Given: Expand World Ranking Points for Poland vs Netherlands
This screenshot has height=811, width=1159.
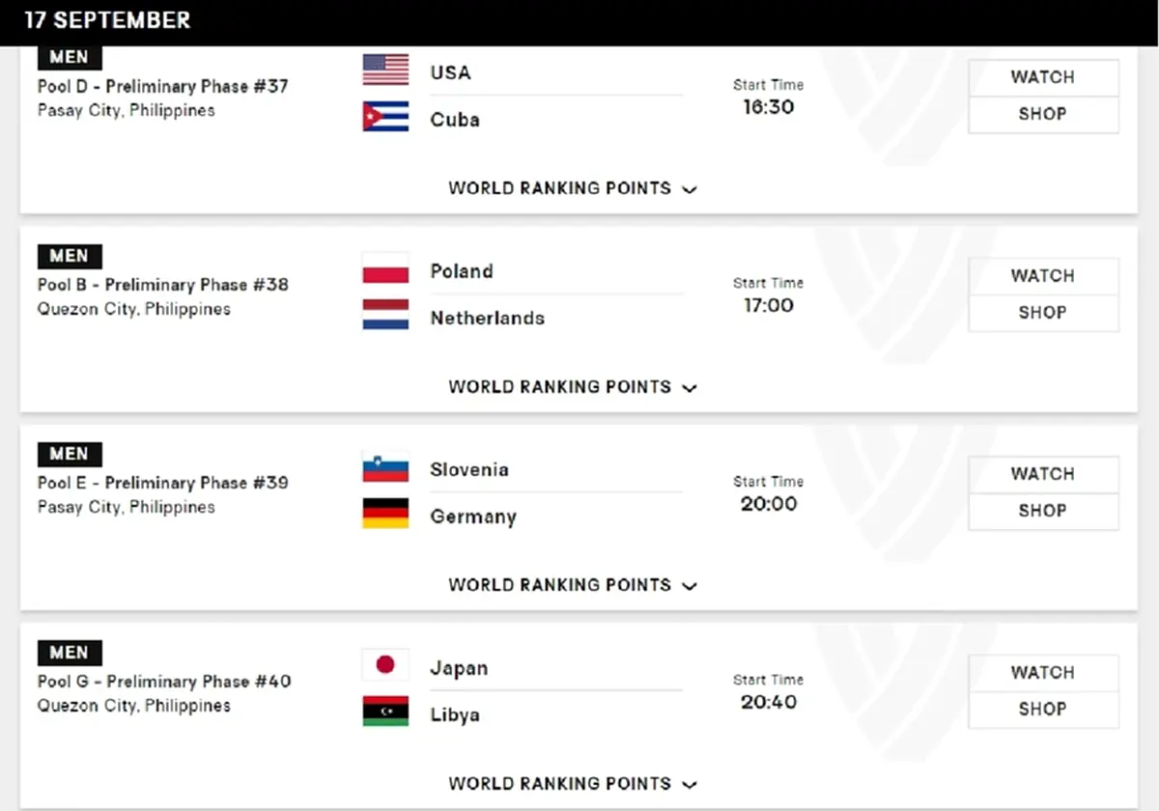Looking at the screenshot, I should coord(572,387).
